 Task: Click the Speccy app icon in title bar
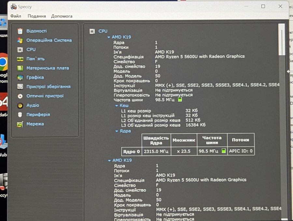(x=14, y=7)
